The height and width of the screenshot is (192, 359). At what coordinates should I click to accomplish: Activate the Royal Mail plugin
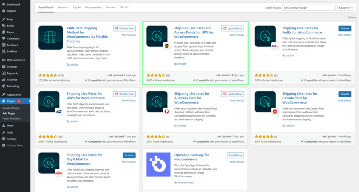tap(129, 155)
